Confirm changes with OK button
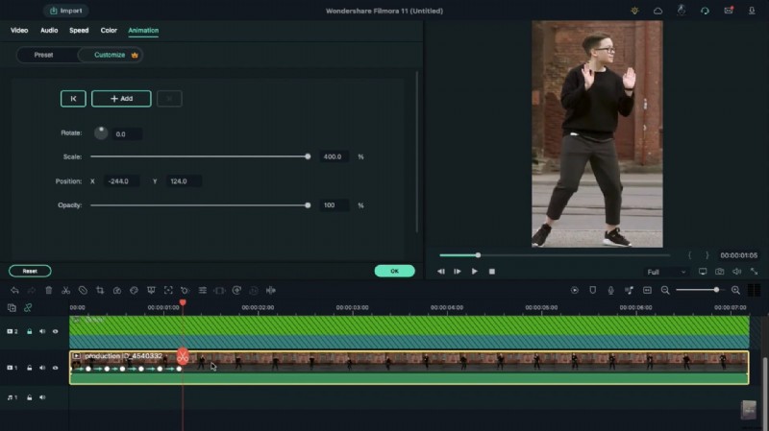 pos(394,271)
